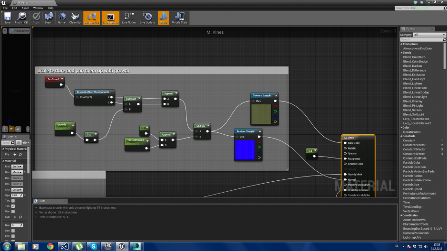Toggle the Gen checkbox in Details

click(x=13, y=231)
